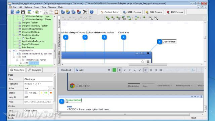Select Rendering Window tree item

31,35
